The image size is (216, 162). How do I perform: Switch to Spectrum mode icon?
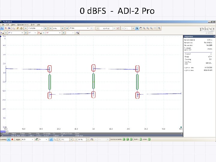point(9,28)
